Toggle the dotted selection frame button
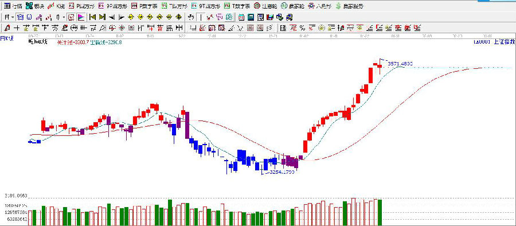 71,17
